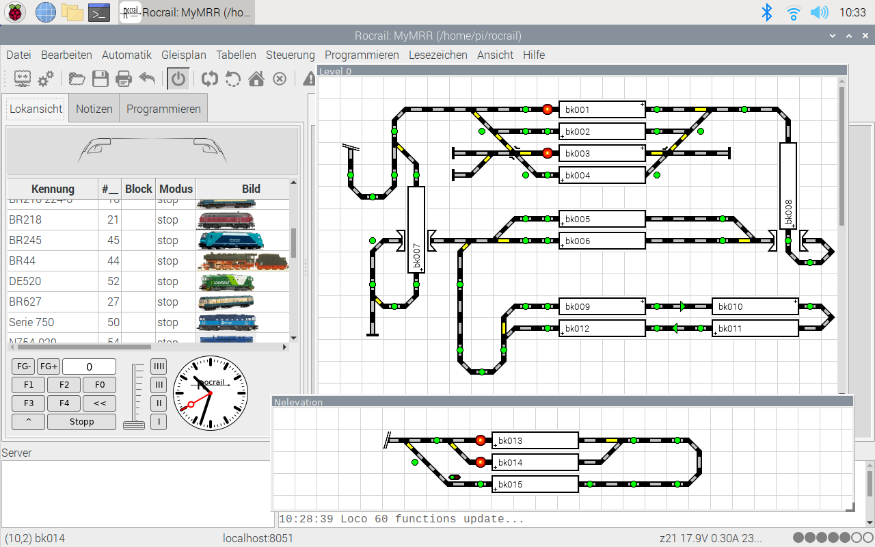Select loco DE520 in the list
The width and height of the screenshot is (875, 547).
coord(148,281)
